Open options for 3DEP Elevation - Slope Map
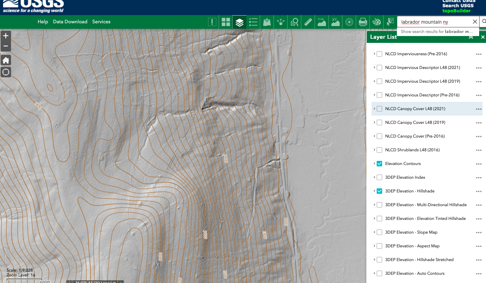 click(478, 233)
